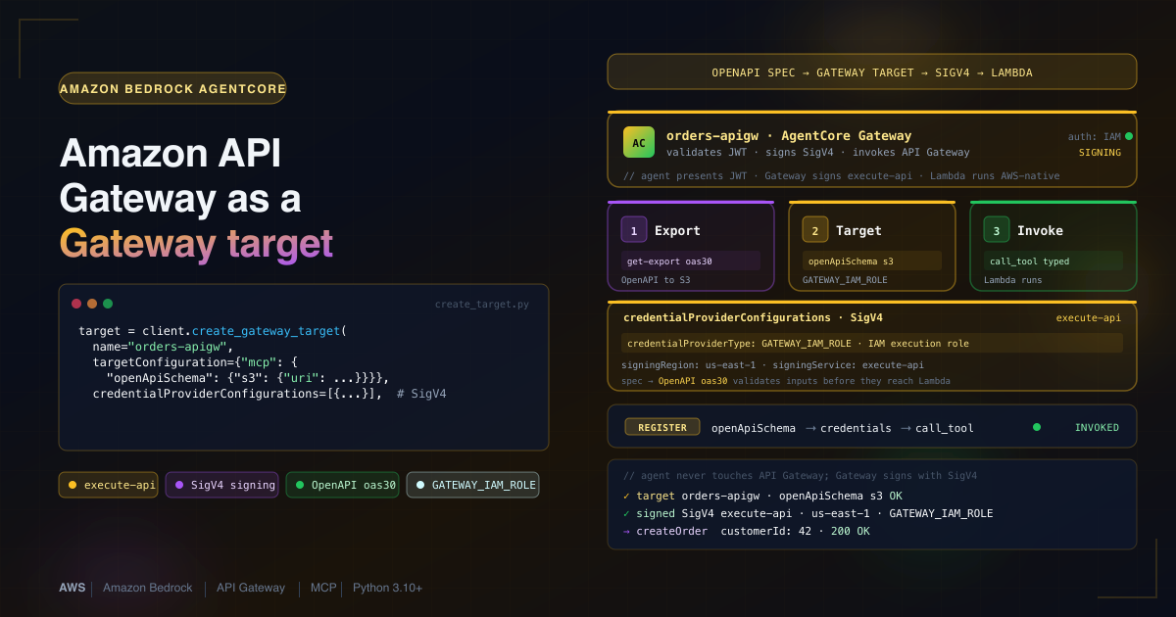Click the step 1 Export number badge

click(x=634, y=230)
